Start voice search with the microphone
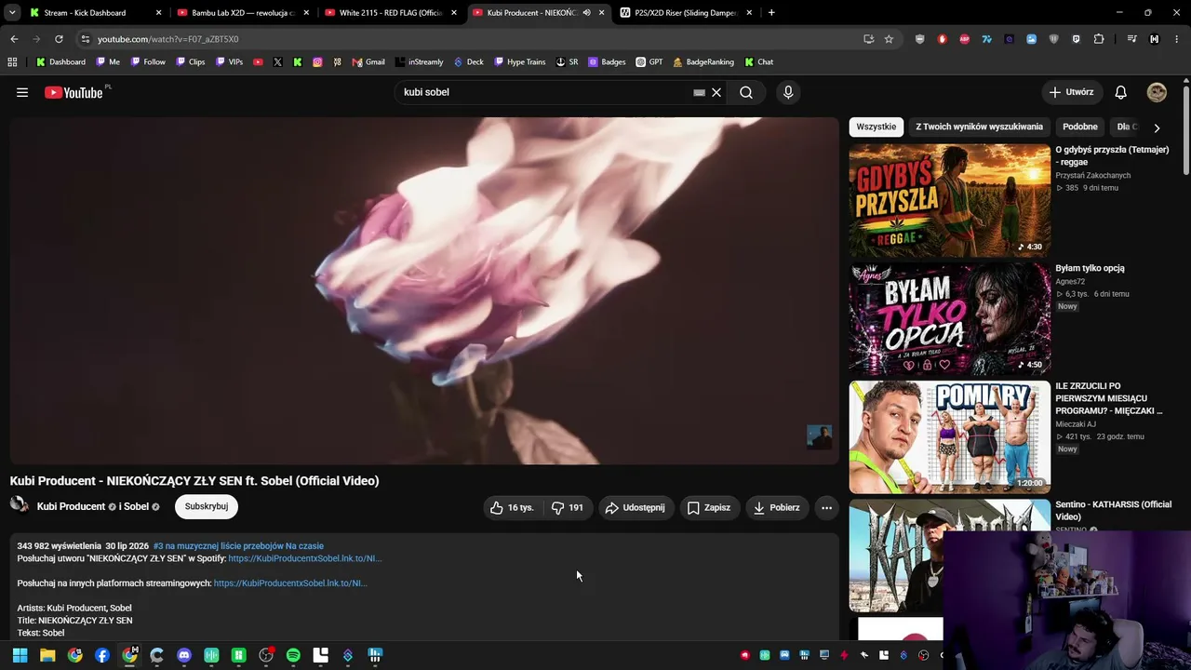Screen dimensions: 1191x670 [x=788, y=92]
